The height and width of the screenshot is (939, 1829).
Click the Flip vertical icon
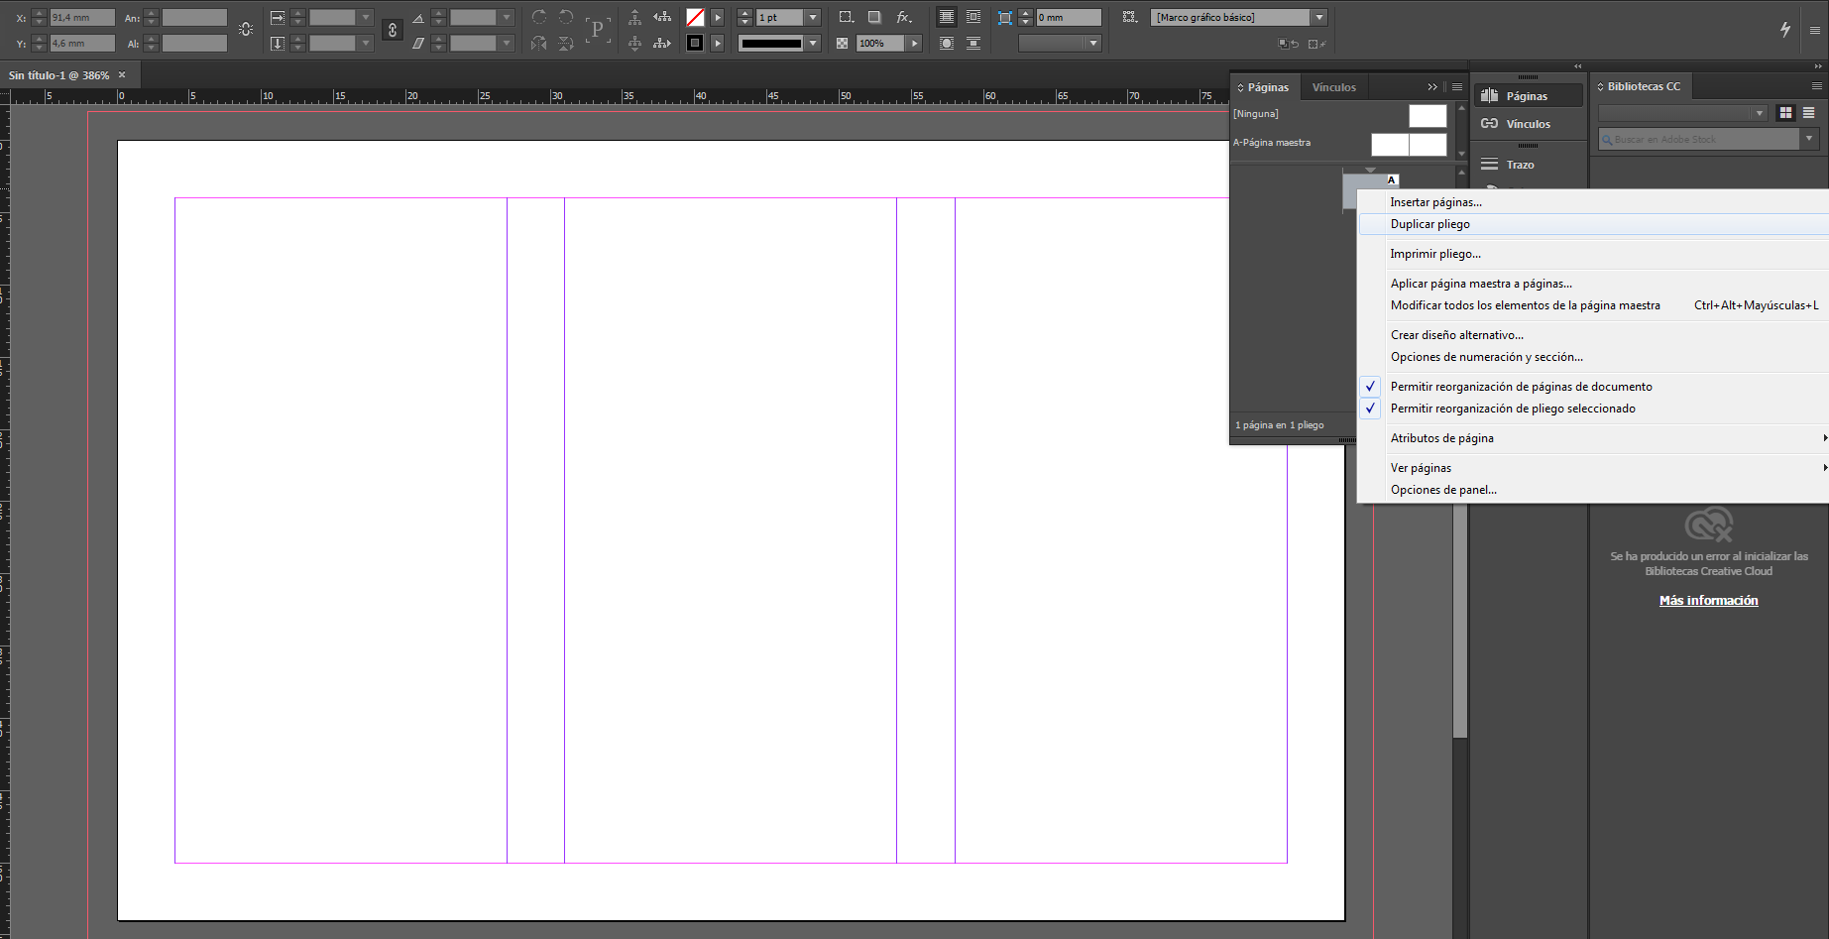566,44
